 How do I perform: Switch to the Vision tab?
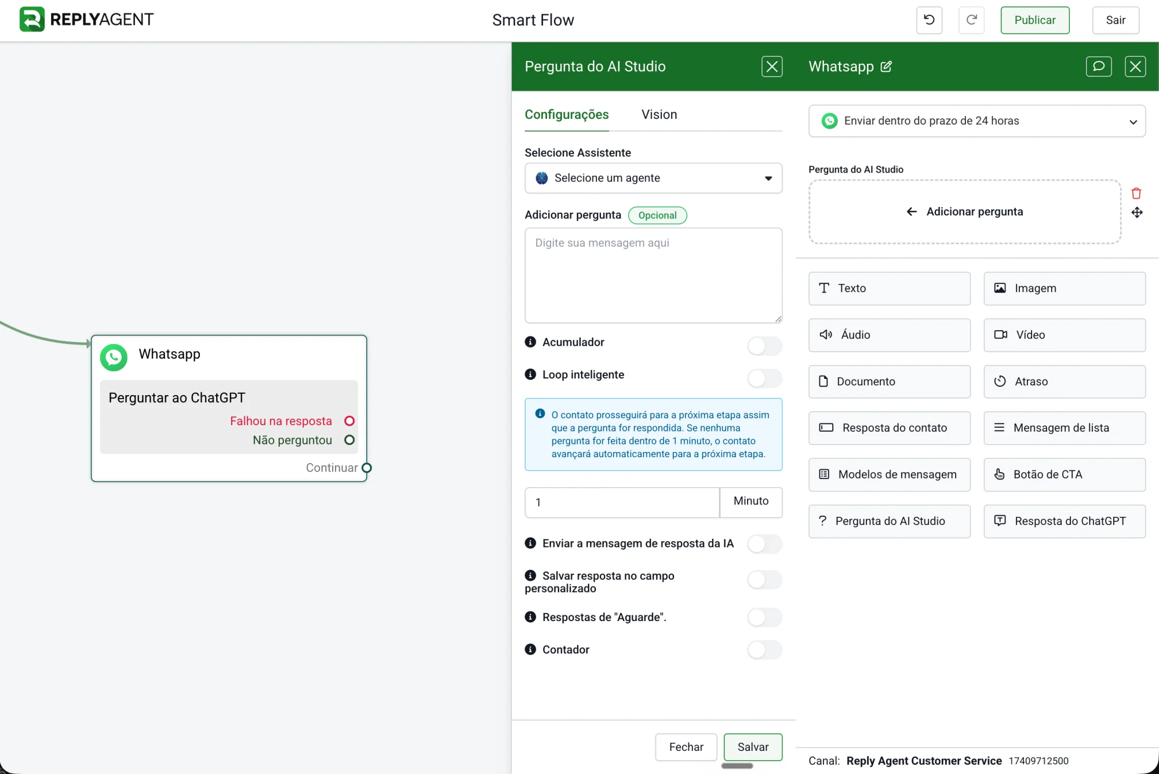[659, 115]
